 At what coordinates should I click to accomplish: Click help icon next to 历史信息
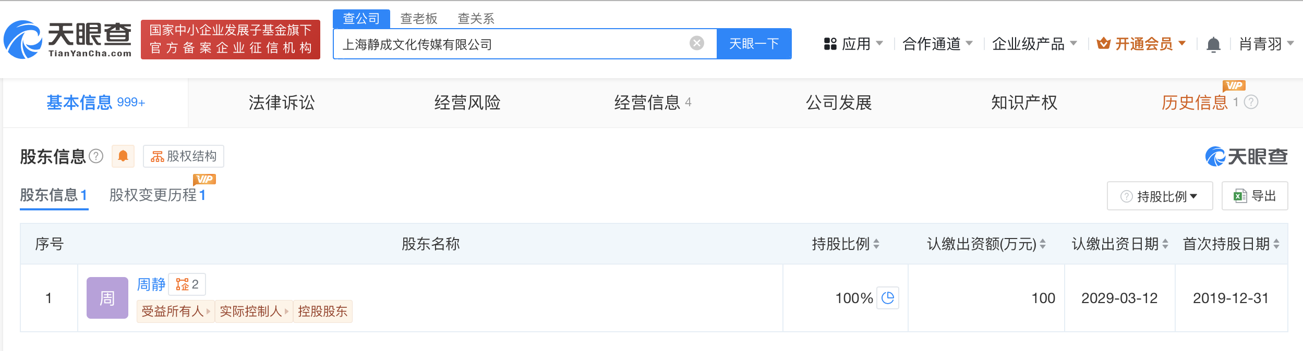[1251, 102]
